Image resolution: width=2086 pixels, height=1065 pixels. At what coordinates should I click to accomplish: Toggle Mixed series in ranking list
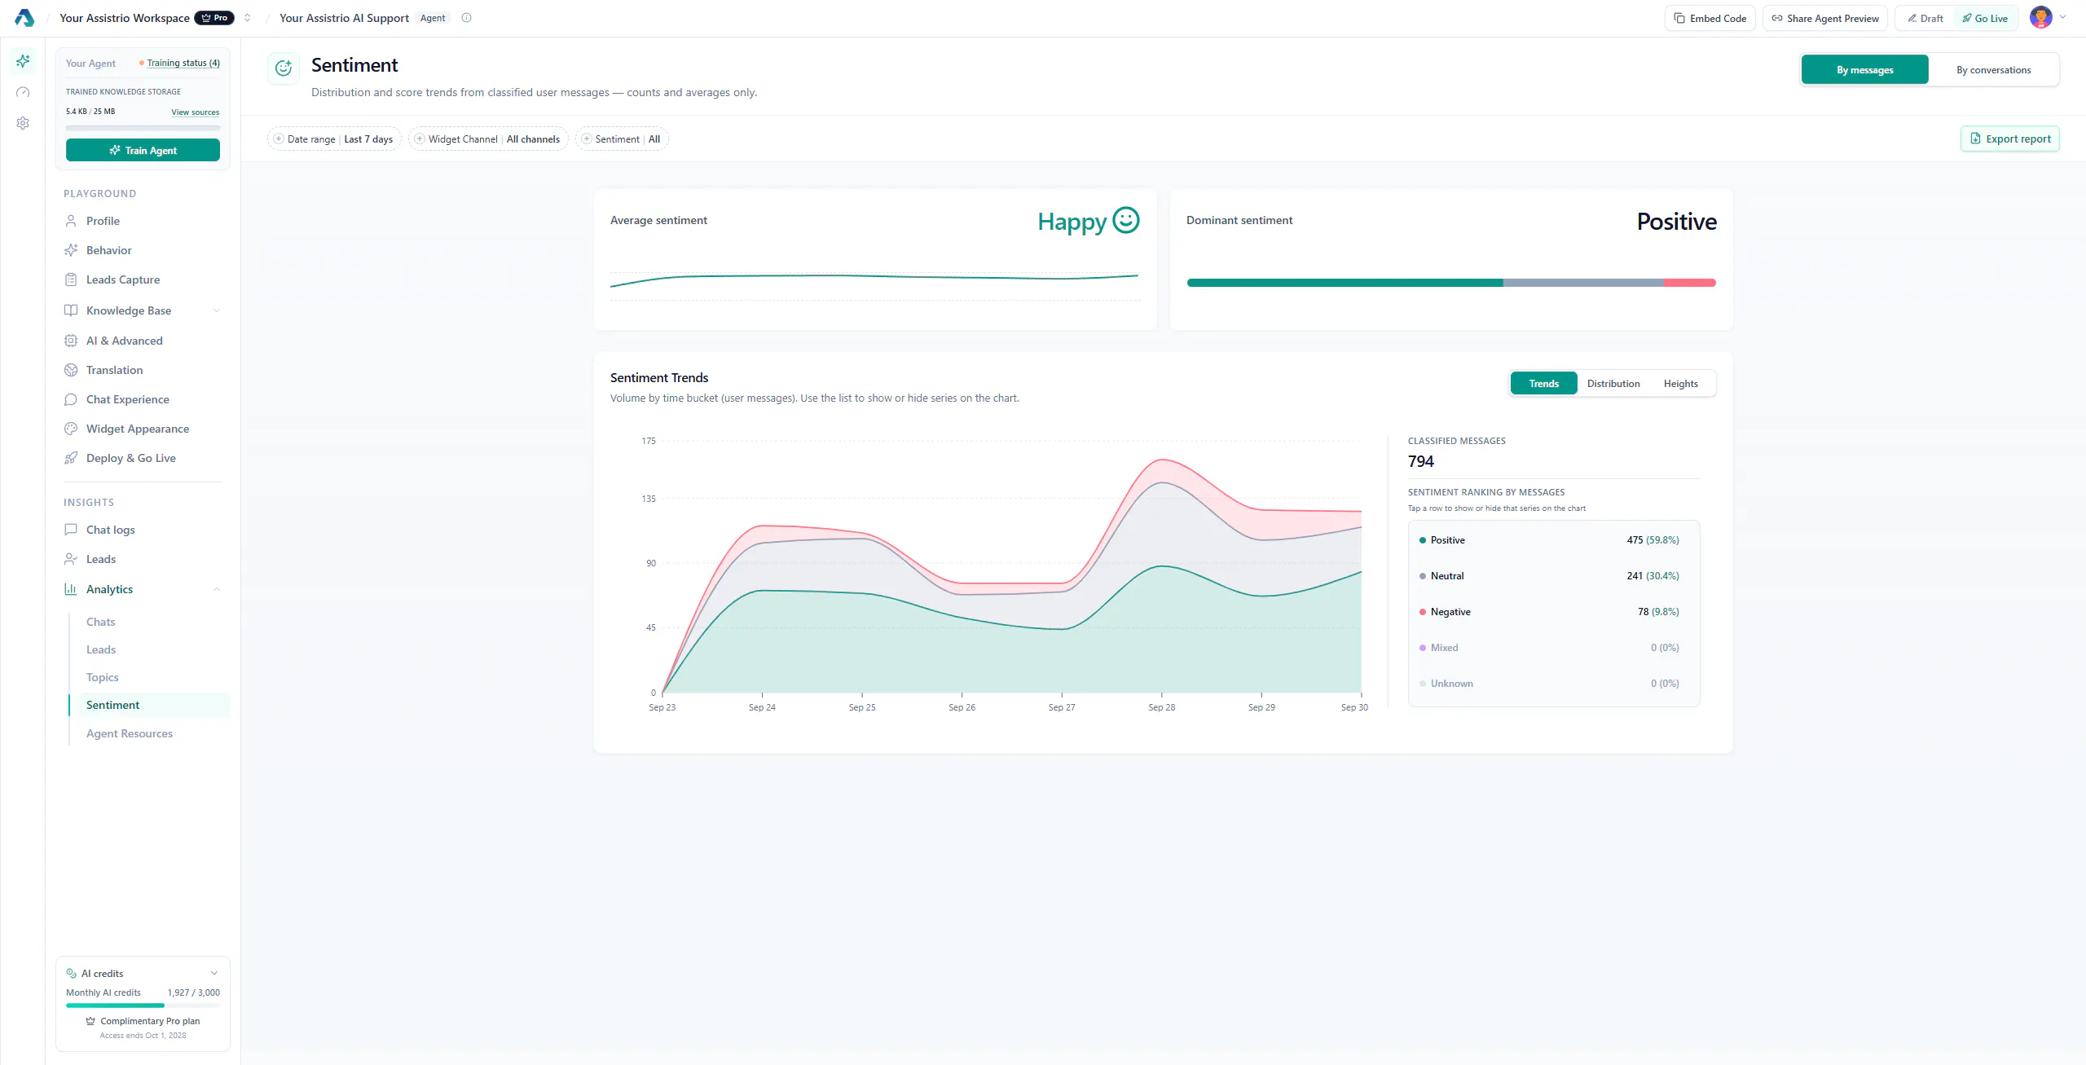point(1553,648)
